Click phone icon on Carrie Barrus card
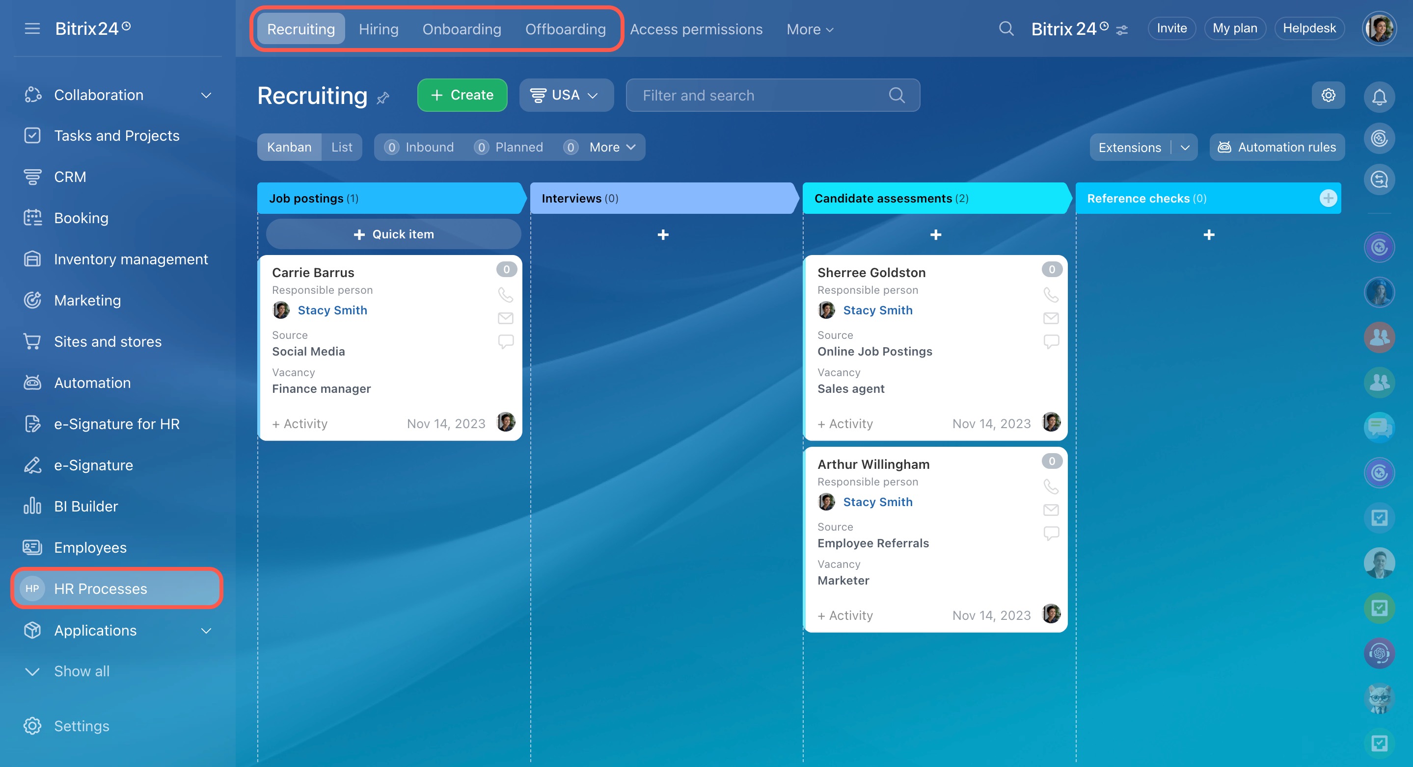The width and height of the screenshot is (1413, 767). (x=505, y=295)
